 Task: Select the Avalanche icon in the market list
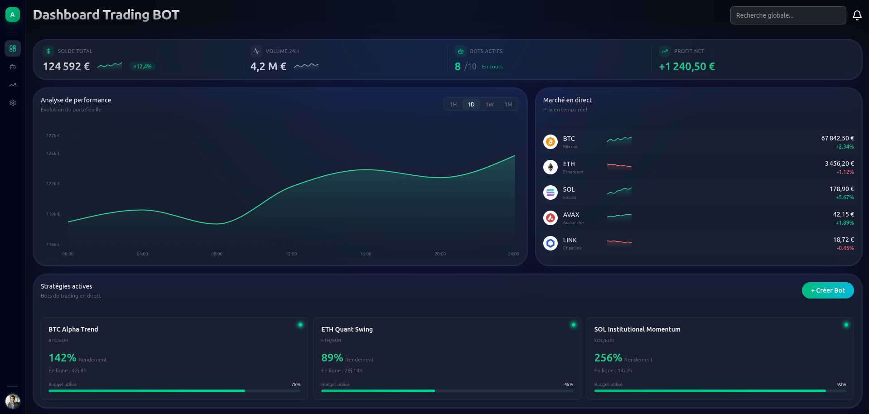click(x=550, y=218)
